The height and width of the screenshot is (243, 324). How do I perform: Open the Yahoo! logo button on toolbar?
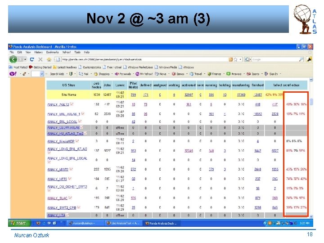pos(13,74)
